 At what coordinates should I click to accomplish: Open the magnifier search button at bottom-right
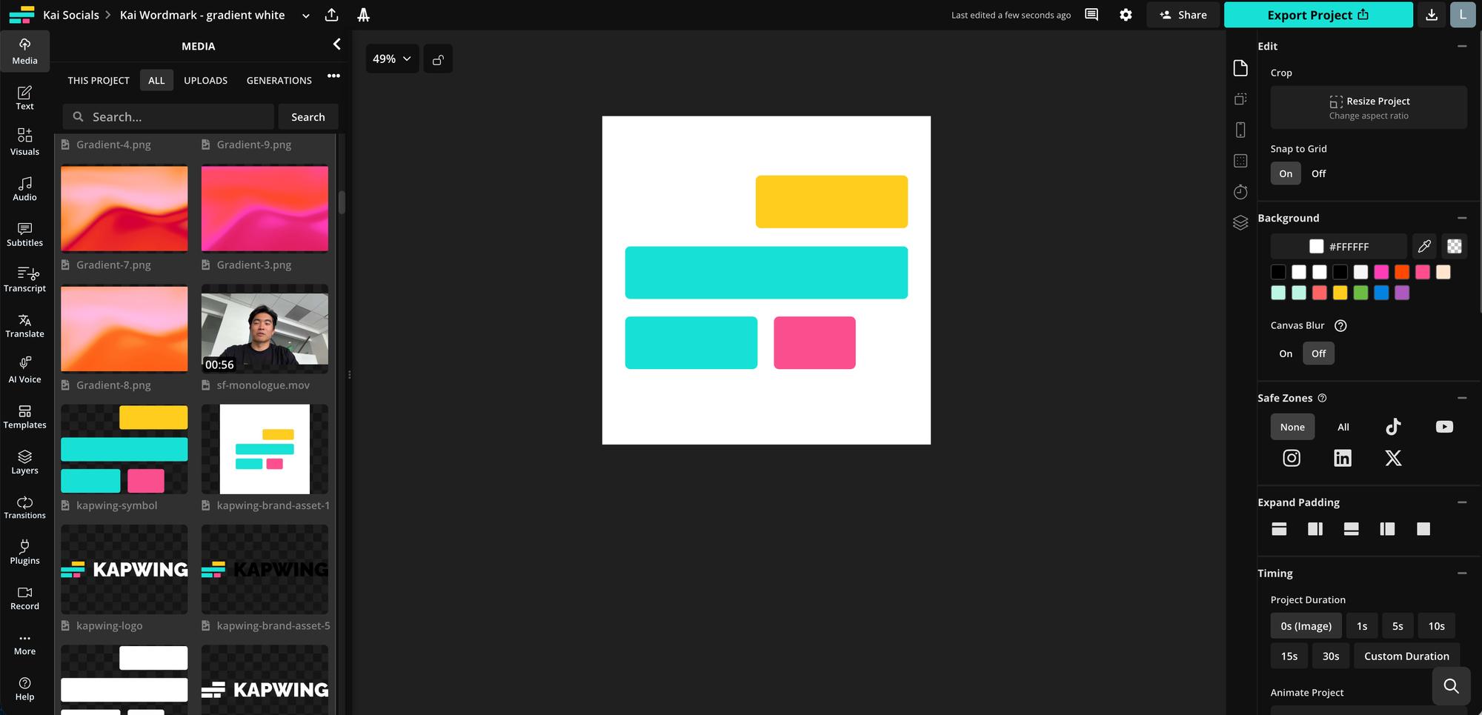1451,686
